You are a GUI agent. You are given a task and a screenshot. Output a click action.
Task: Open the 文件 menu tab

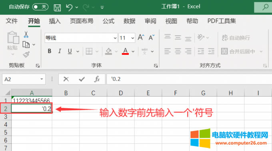(12, 21)
